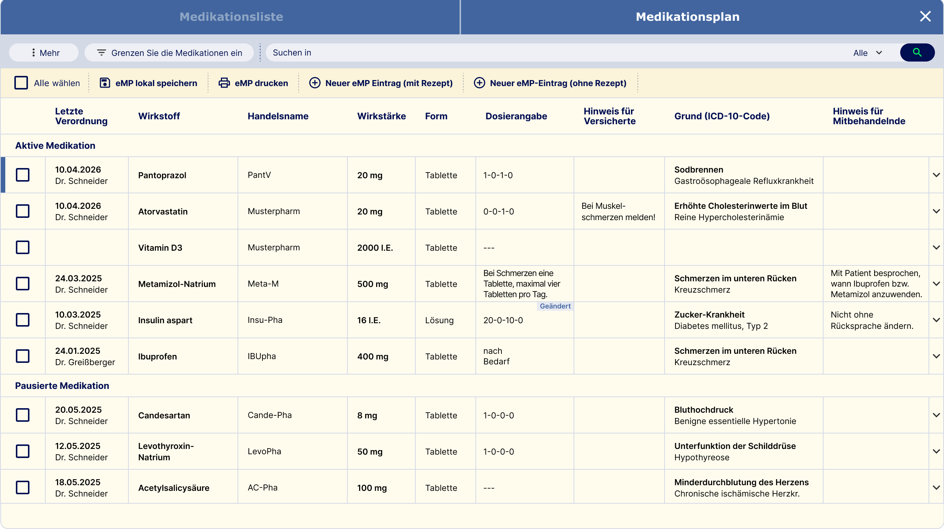Click the 'Geändert' badge on Insulin aspart

555,306
